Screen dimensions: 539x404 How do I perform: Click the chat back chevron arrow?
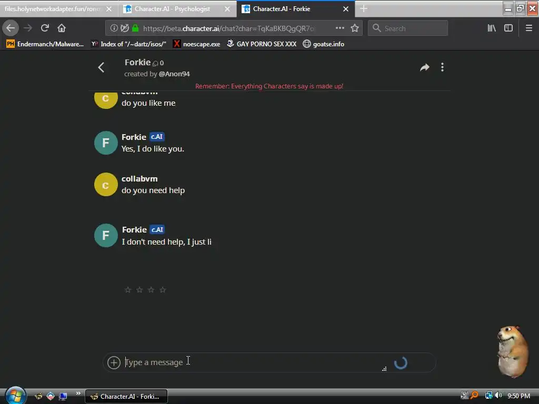tap(101, 67)
